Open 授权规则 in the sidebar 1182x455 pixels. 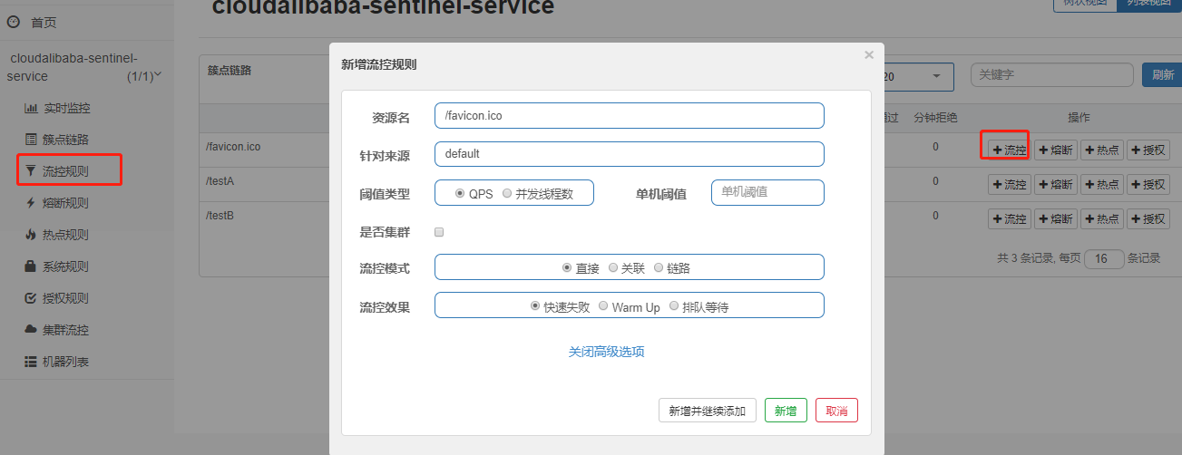(65, 298)
